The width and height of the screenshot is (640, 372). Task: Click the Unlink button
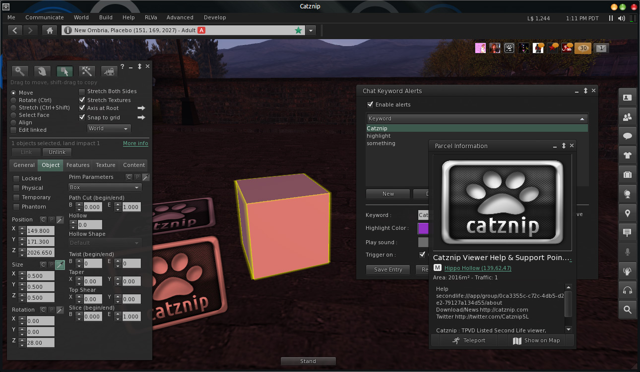[57, 152]
